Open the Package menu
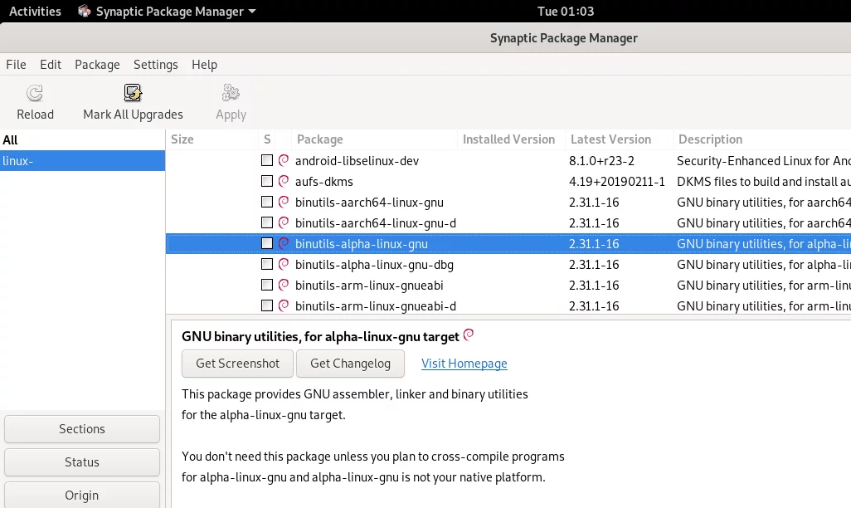This screenshot has height=508, width=851. (97, 65)
